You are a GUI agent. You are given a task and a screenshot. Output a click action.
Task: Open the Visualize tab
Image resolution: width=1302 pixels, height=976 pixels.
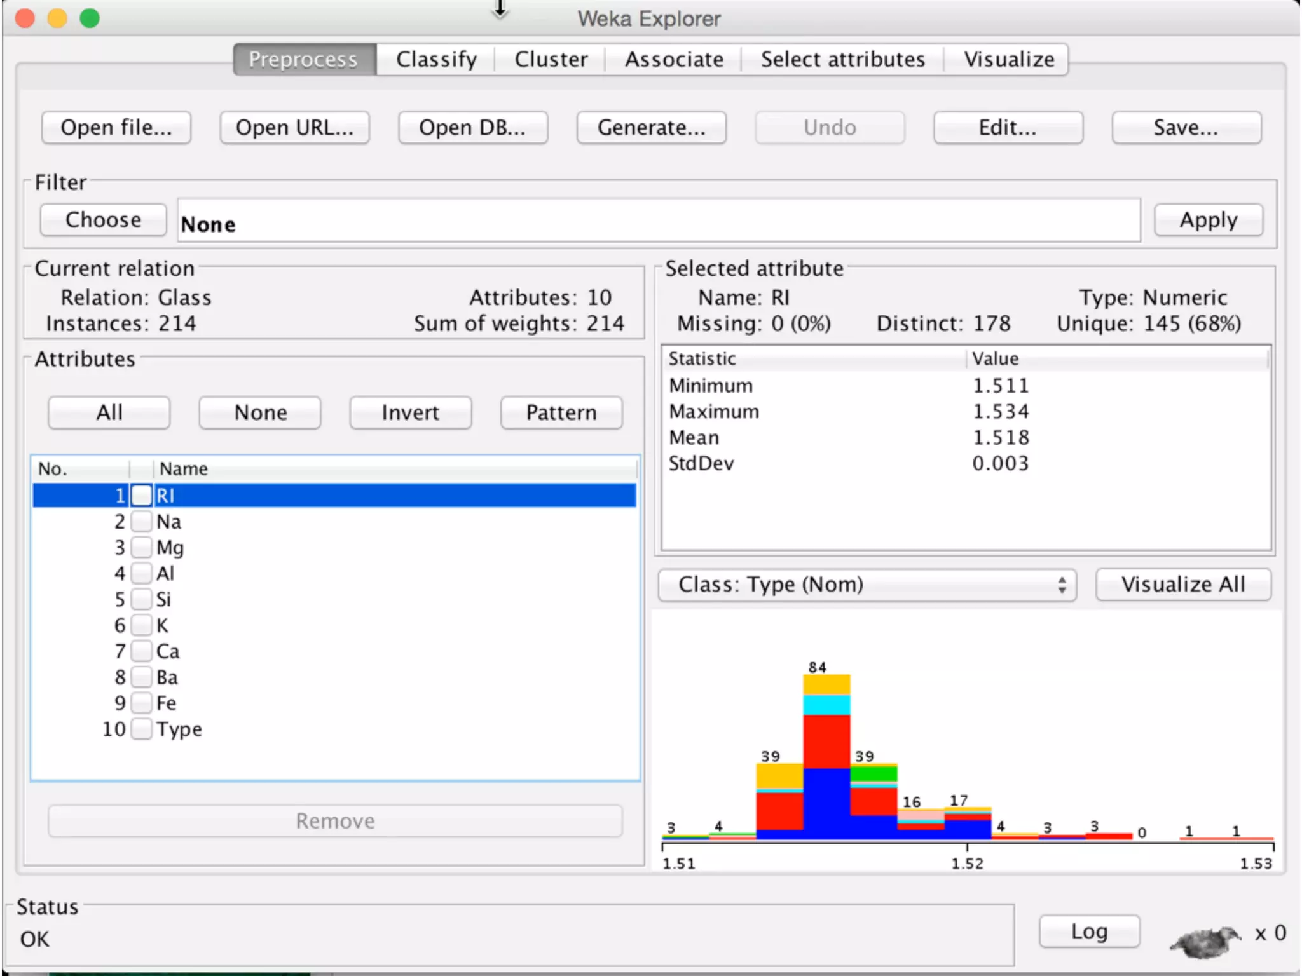[1009, 60]
